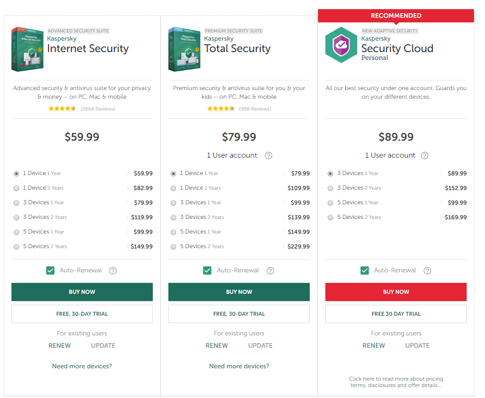Click help icon next to Security Cloud user account
This screenshot has height=398, width=485.
coord(425,155)
